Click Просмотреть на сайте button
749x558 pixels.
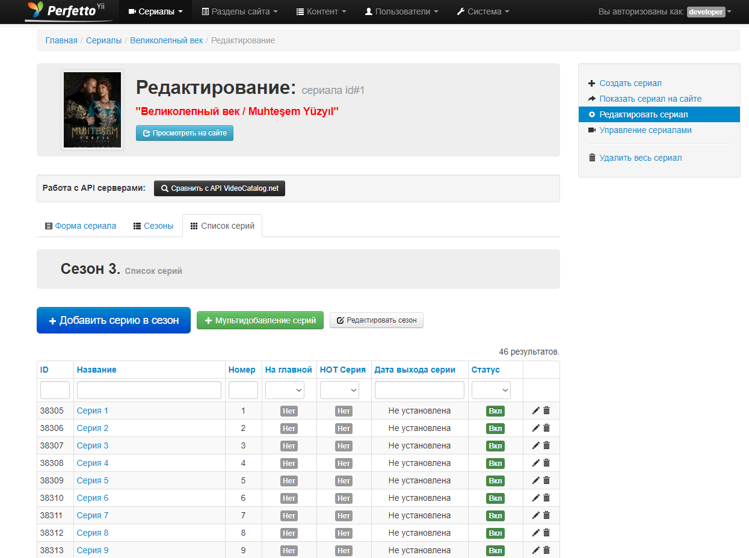(x=185, y=133)
